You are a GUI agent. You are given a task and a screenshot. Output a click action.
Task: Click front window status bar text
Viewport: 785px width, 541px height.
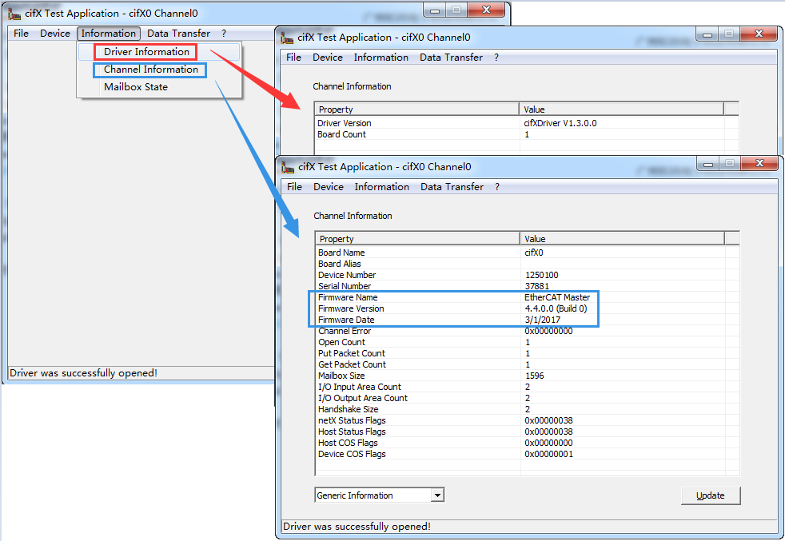tap(357, 527)
